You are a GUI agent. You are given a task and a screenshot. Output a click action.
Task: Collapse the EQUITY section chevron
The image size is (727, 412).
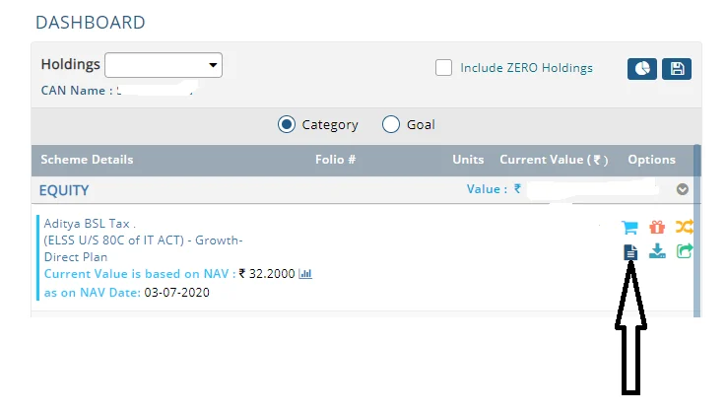coord(682,189)
